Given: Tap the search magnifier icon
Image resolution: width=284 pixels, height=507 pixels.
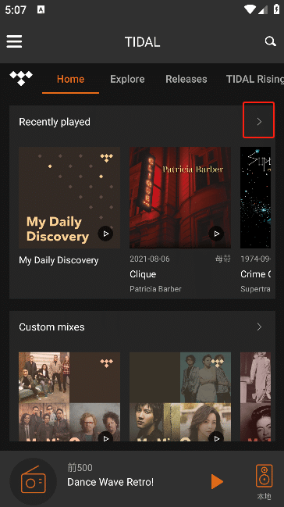Looking at the screenshot, I should tap(270, 41).
